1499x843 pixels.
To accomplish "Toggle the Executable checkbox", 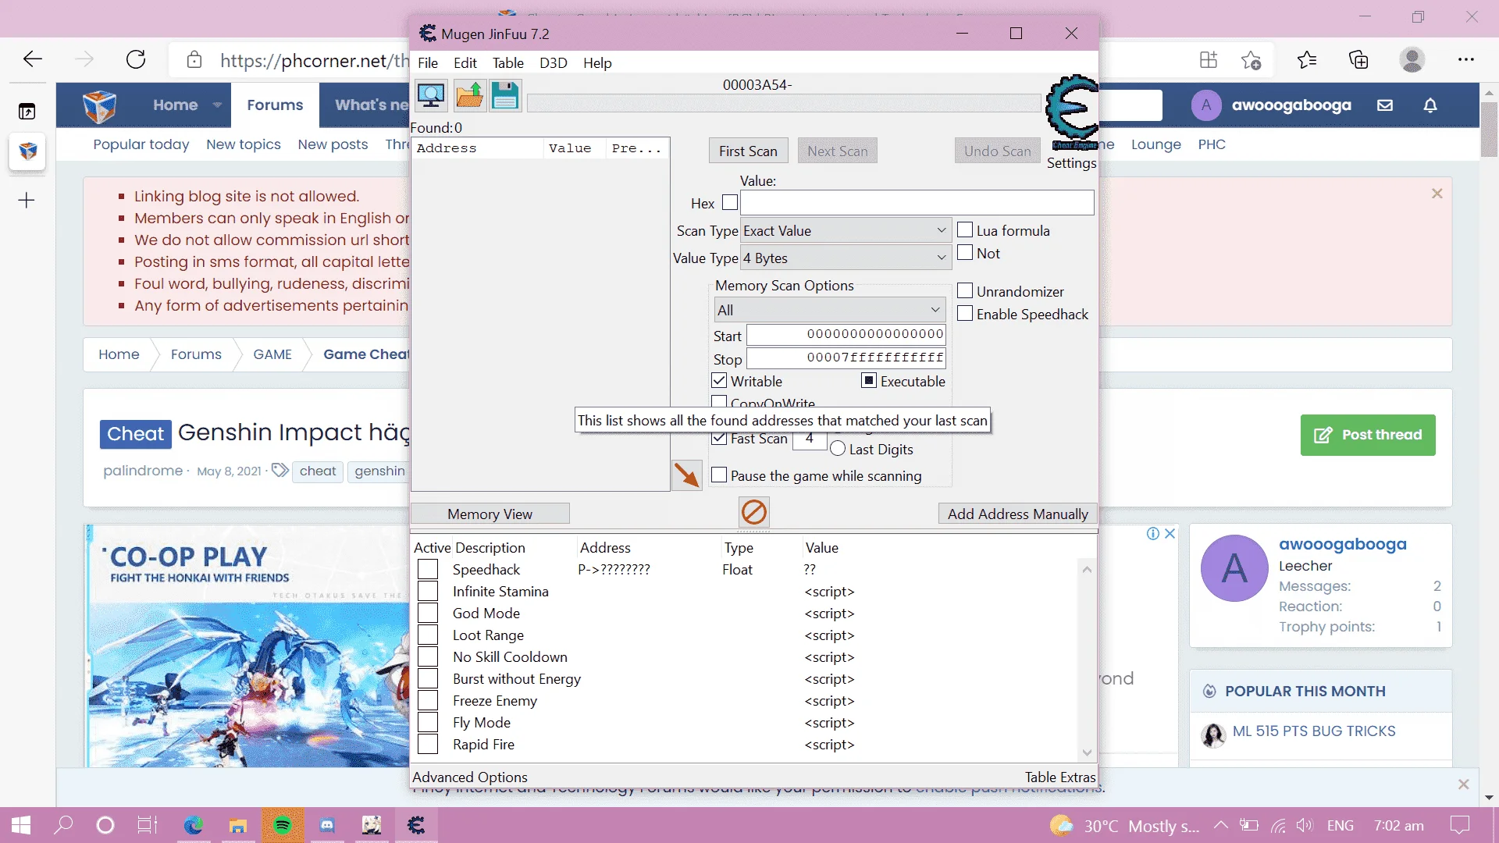I will coord(869,381).
